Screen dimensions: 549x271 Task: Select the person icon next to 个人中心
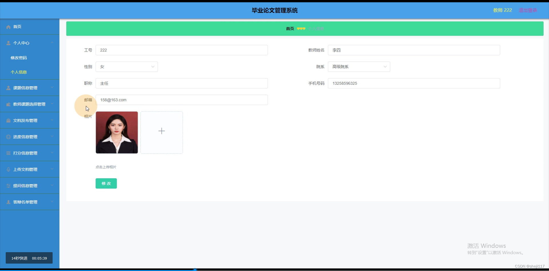tap(8, 43)
